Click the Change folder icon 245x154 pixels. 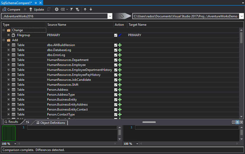[x=9, y=30]
